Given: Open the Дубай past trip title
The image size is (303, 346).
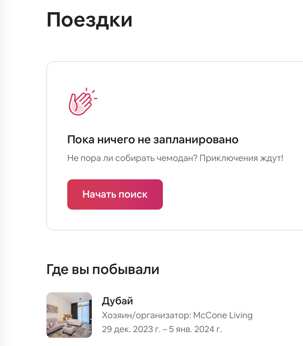Looking at the screenshot, I should tap(117, 301).
